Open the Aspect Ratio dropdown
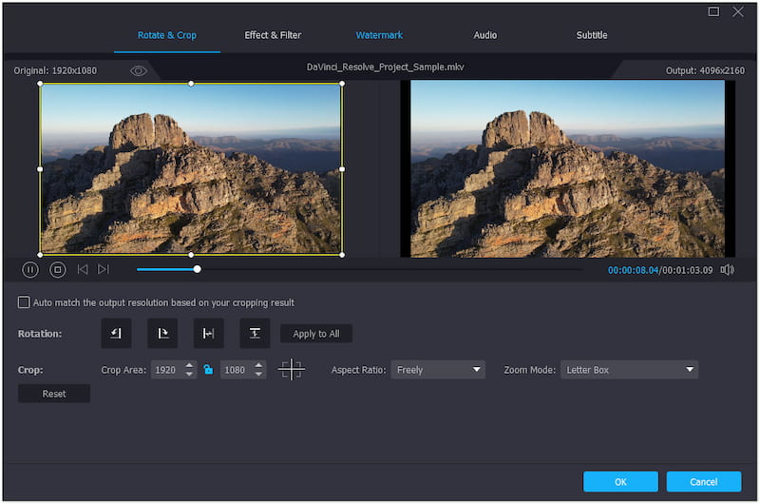Screen dimensions: 760x504 point(437,370)
